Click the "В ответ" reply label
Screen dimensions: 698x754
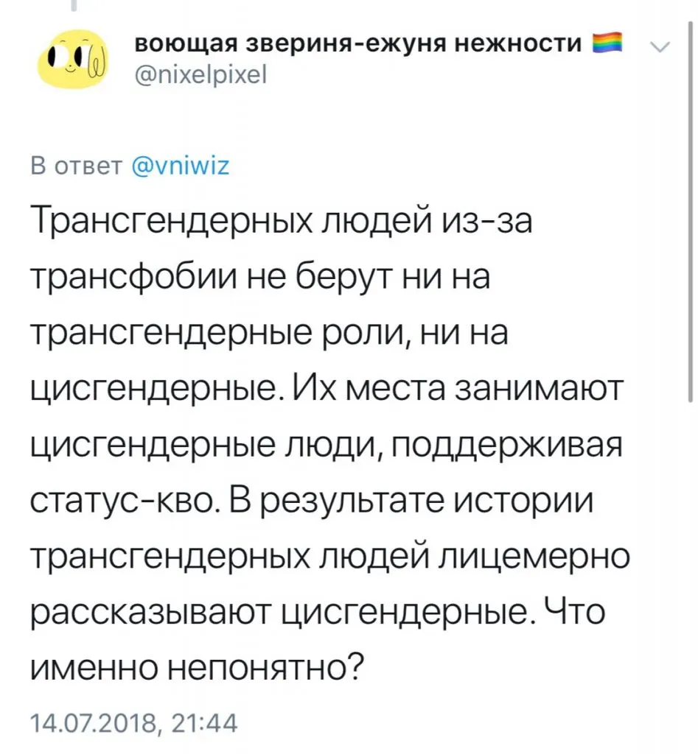(76, 167)
